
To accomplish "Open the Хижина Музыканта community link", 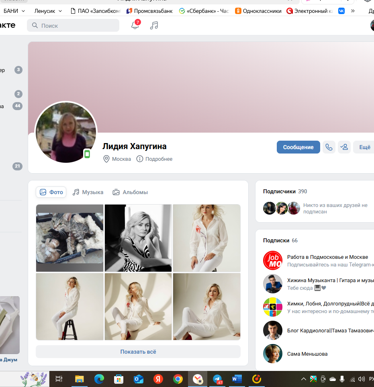I will pos(330,281).
